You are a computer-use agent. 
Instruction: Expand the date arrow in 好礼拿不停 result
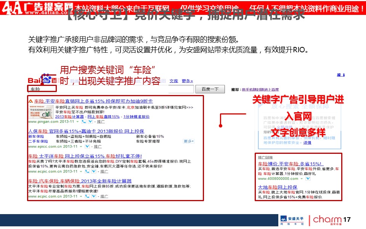click(81, 171)
